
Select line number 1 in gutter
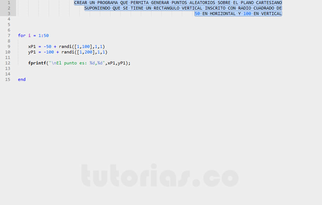pos(9,3)
